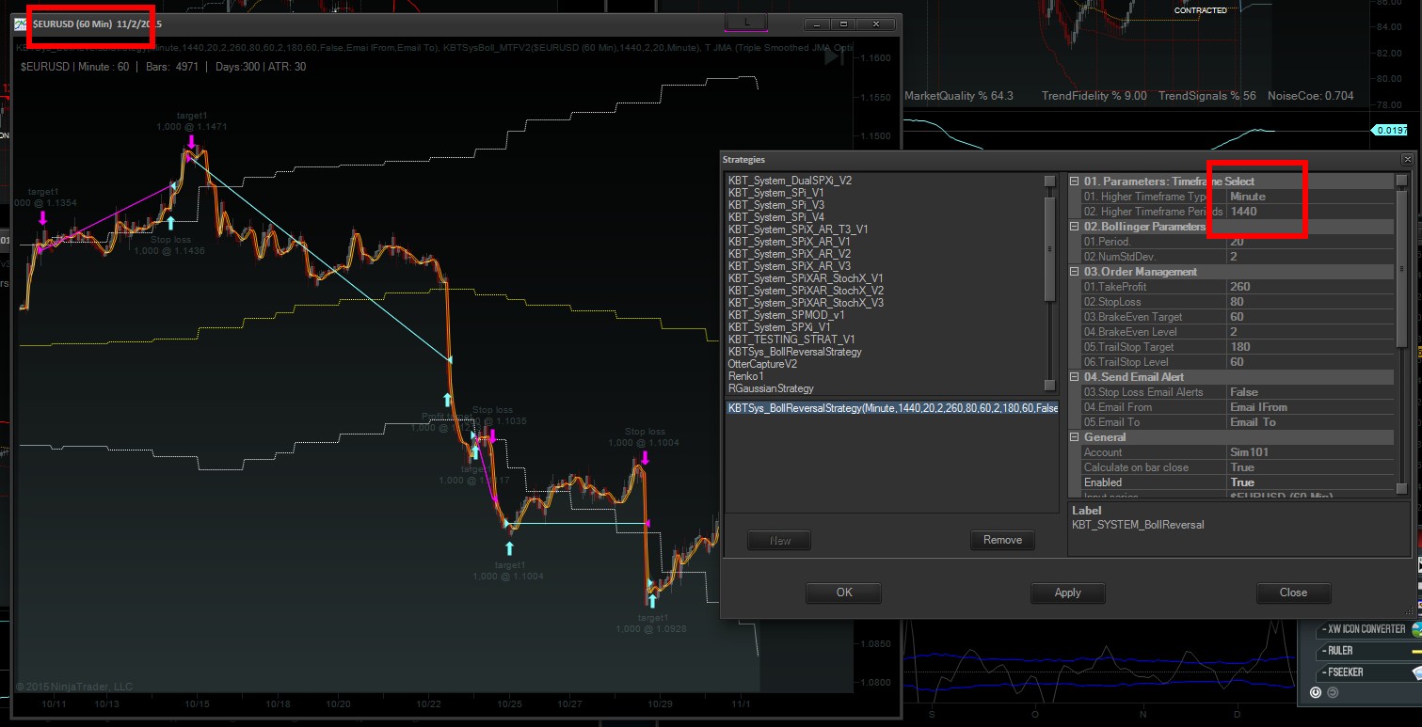This screenshot has height=727, width=1422.
Task: Select KBT_System_SPiXAR_StochX_V1 strategy
Action: click(x=805, y=278)
